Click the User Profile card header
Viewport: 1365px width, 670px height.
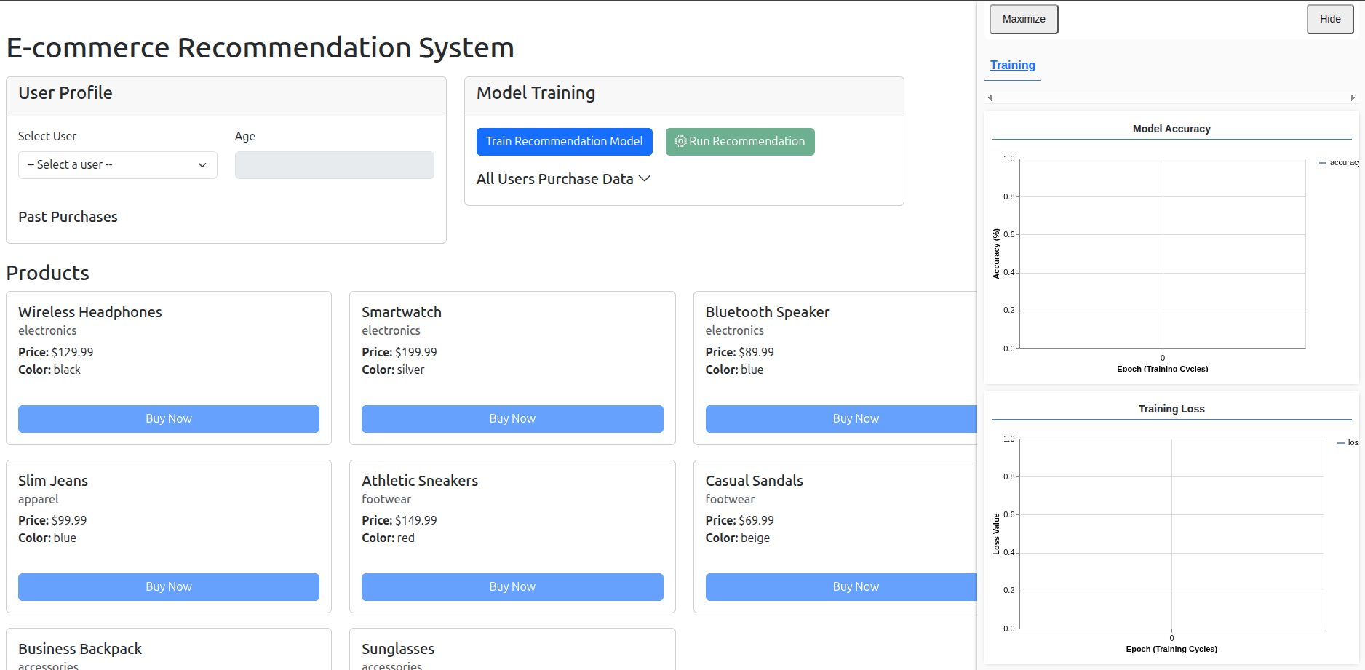click(x=226, y=97)
